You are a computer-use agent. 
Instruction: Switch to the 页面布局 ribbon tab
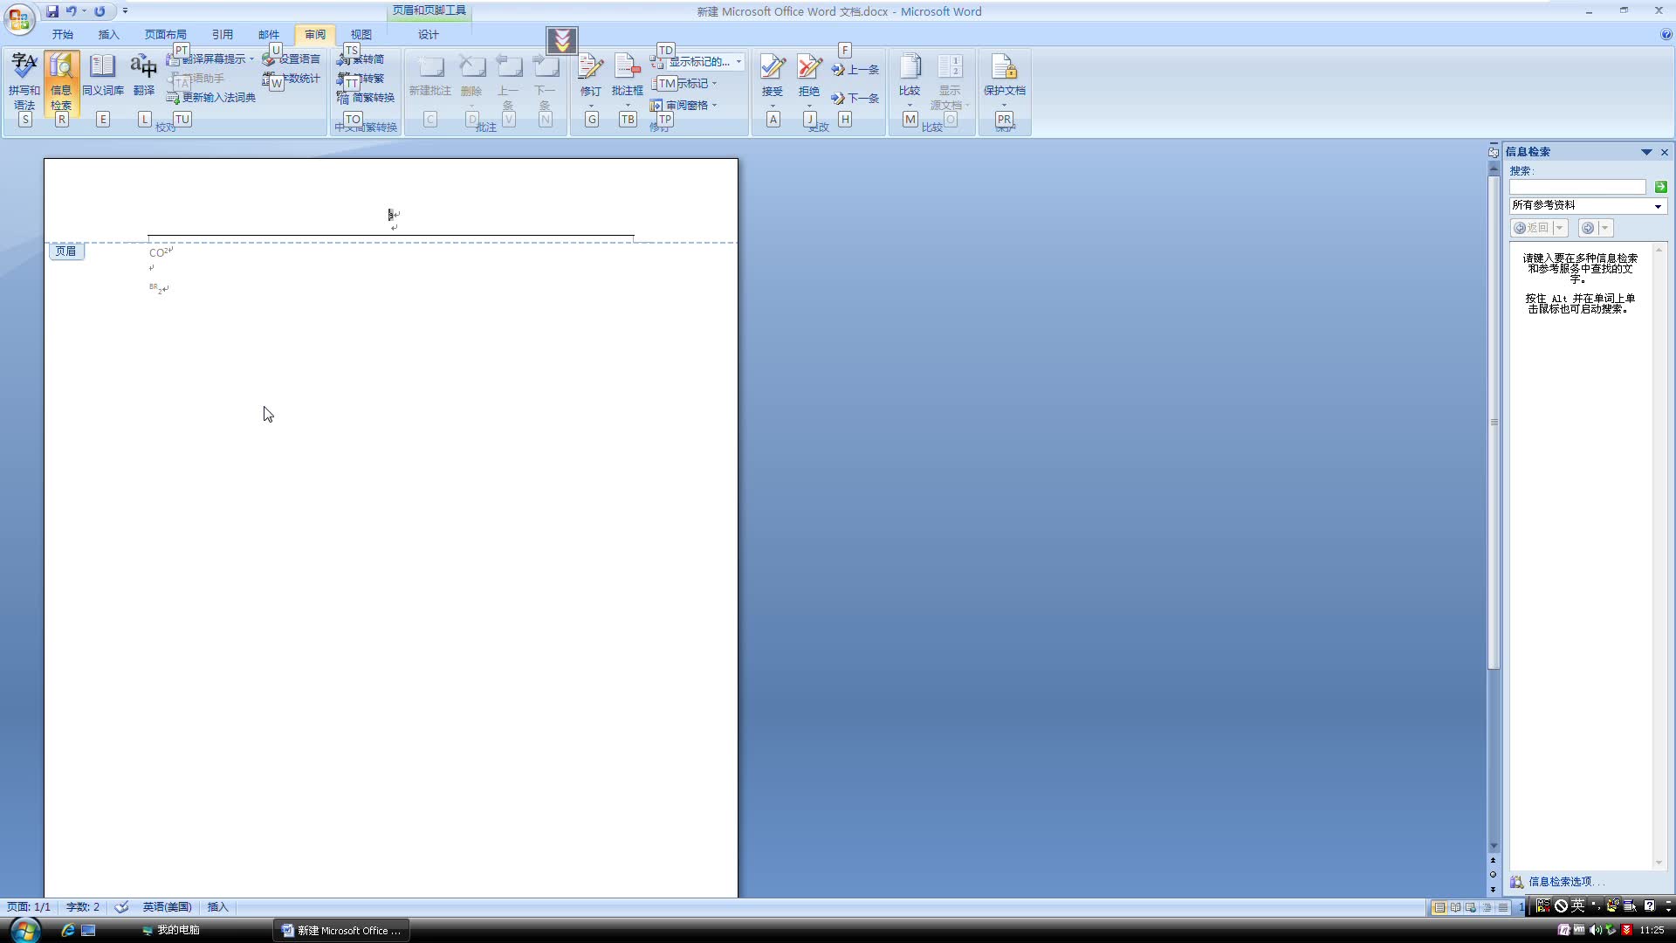165,34
